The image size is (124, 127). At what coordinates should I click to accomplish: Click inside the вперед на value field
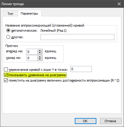tap(32, 52)
